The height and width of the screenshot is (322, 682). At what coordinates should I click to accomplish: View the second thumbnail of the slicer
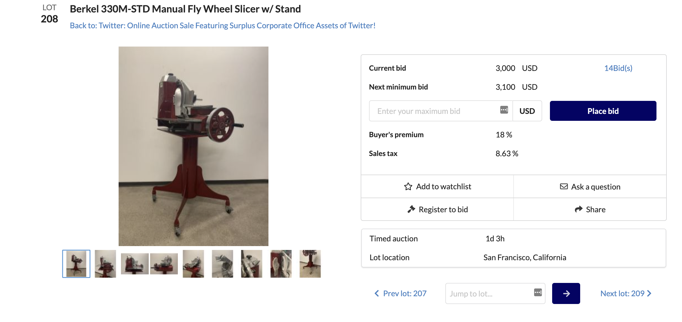pyautogui.click(x=105, y=264)
